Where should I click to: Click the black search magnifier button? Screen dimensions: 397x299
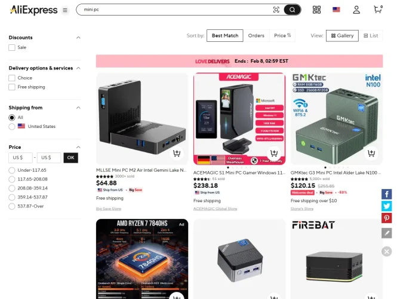pos(292,10)
